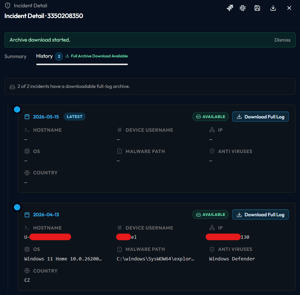Click hash icon by DEVICE USERNAME in 2026-05-15 card

pos(119,130)
